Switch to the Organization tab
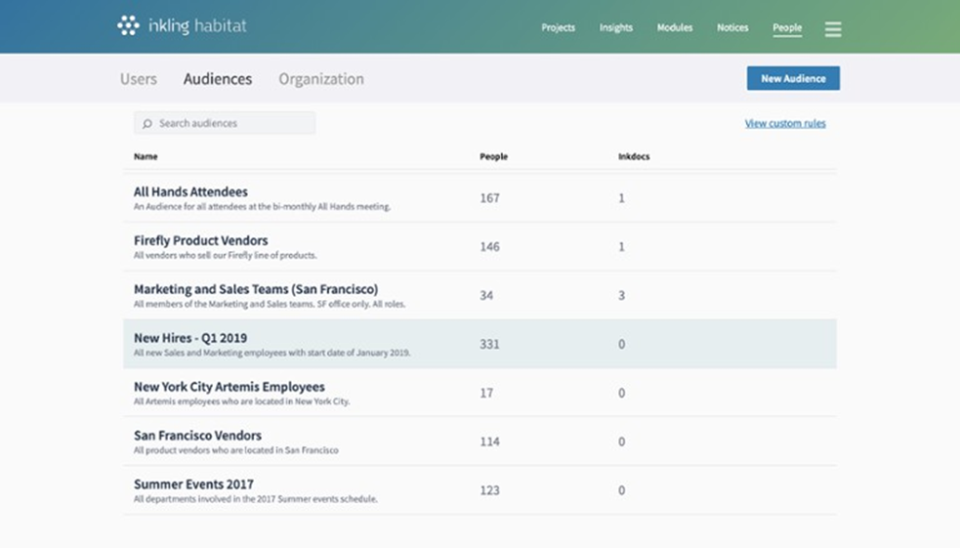960x548 pixels. tap(320, 79)
